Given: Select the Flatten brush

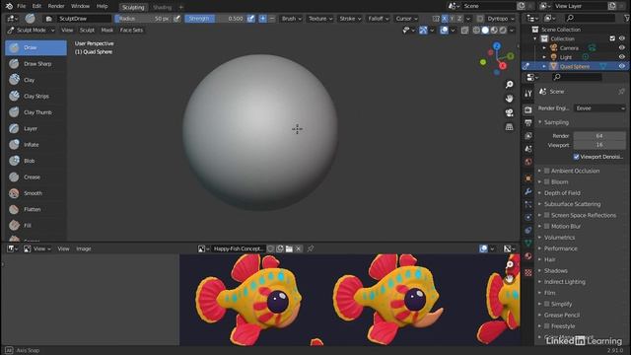Looking at the screenshot, I should coord(35,209).
